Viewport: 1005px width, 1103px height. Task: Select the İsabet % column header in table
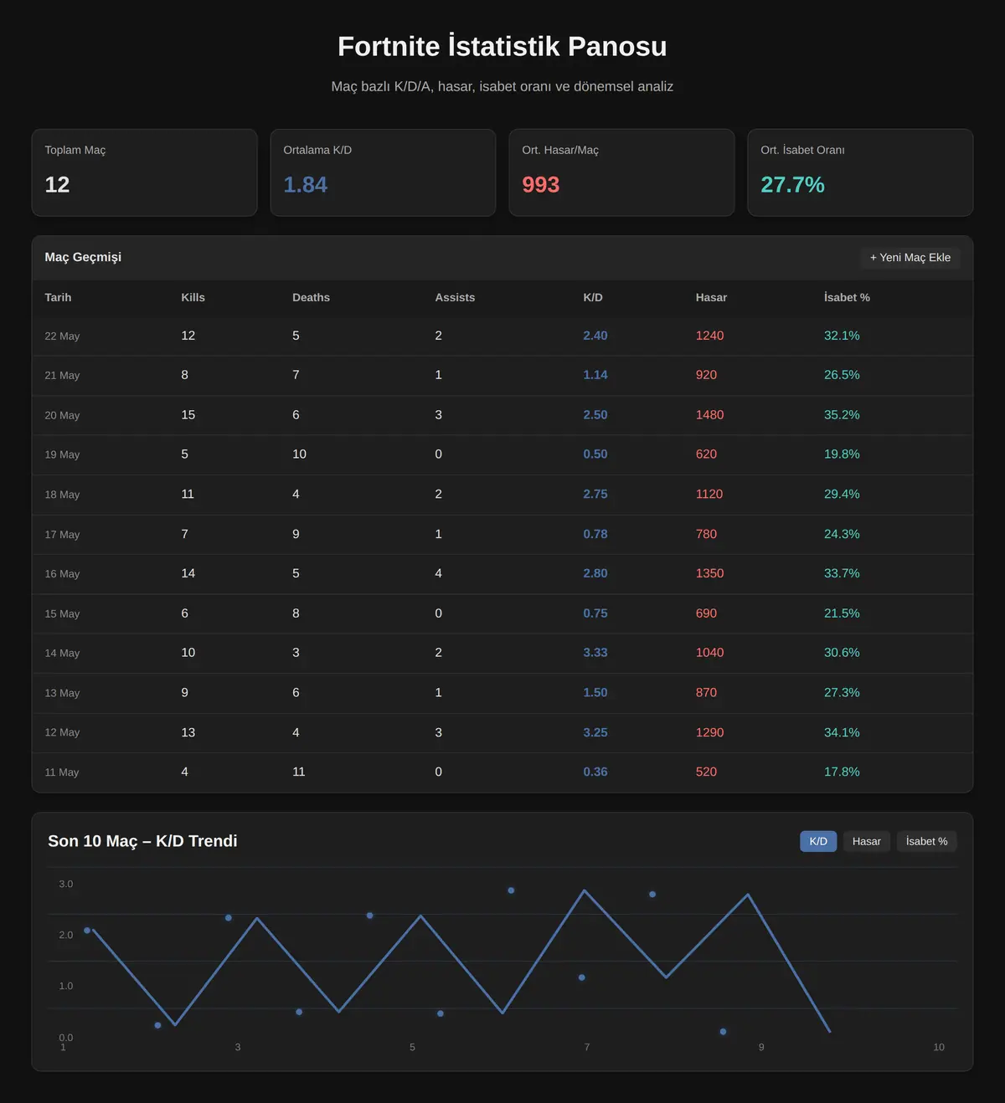(847, 297)
